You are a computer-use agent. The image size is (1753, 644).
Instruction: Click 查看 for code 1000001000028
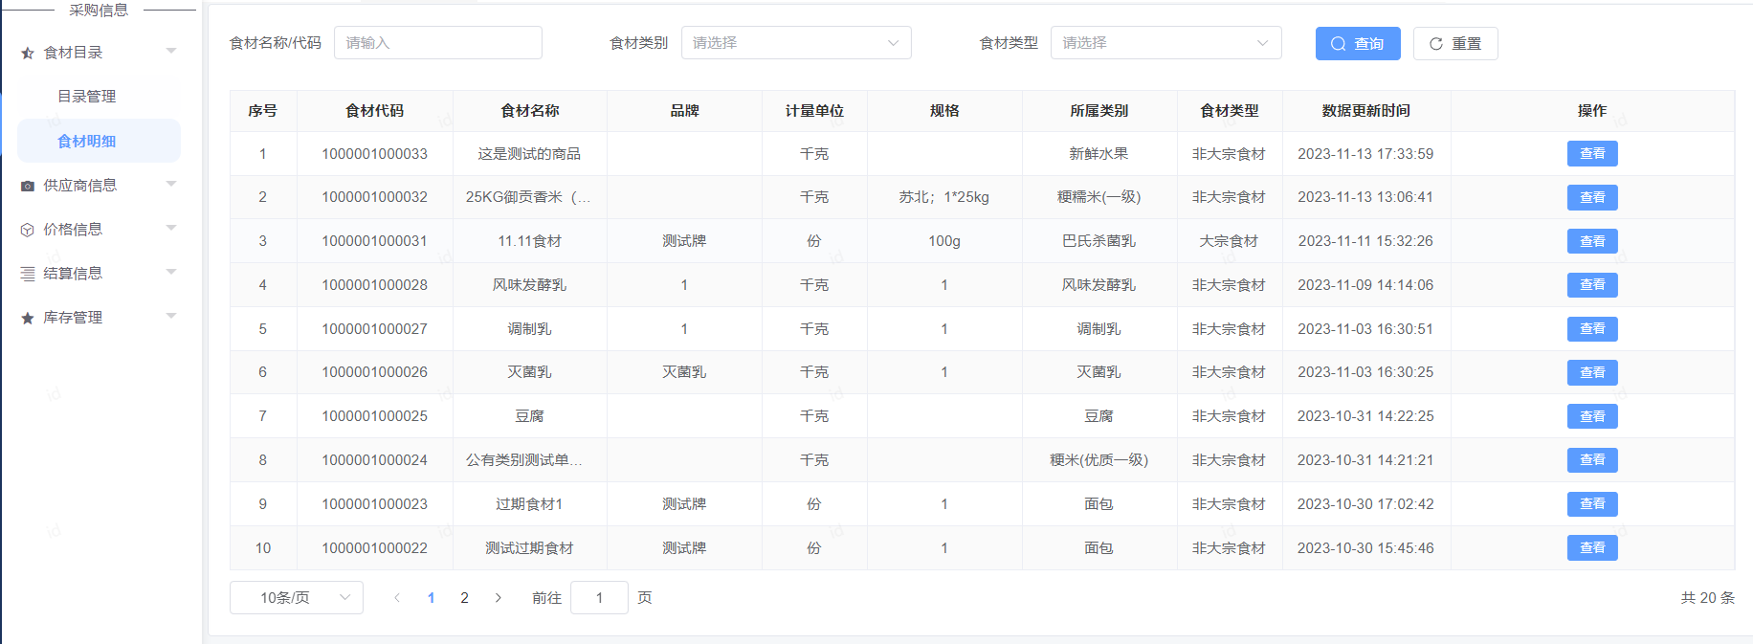point(1592,285)
